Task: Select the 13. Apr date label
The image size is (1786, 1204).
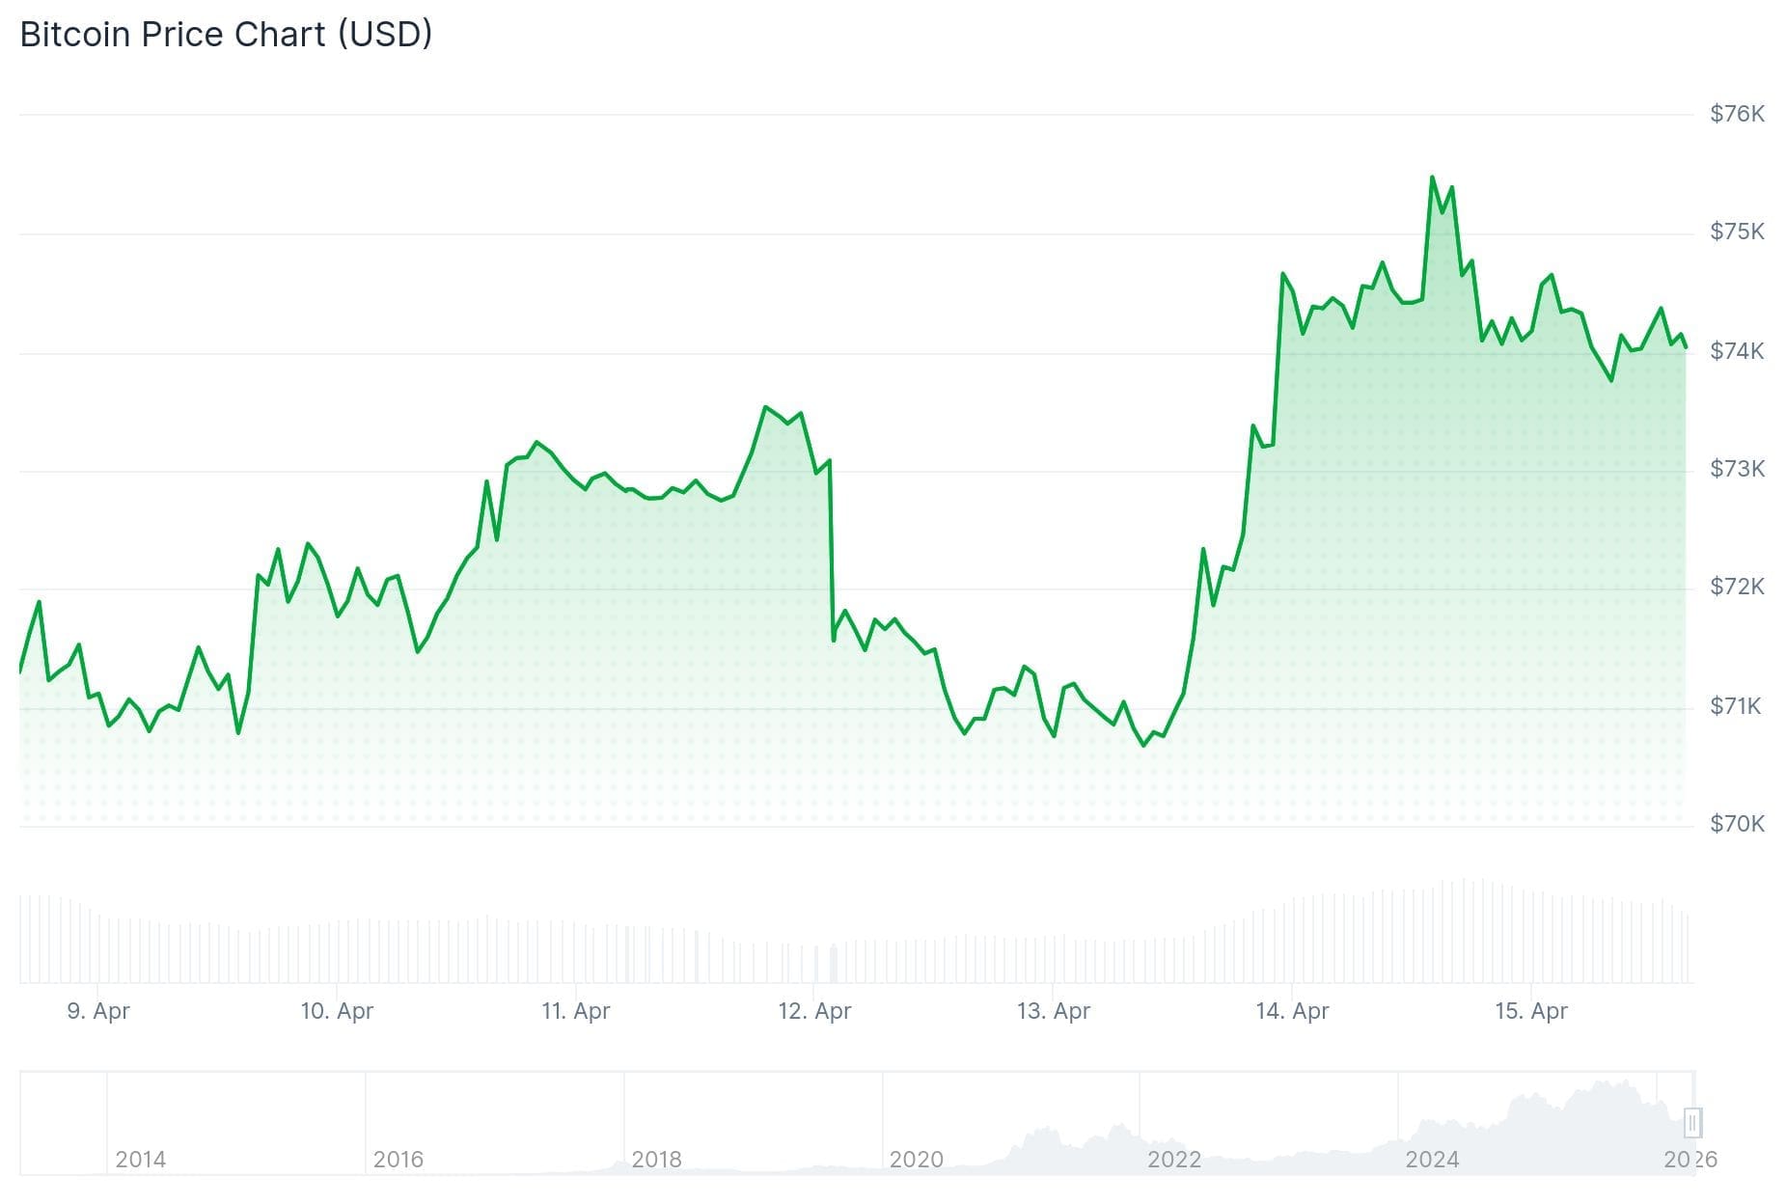Action: [x=1053, y=1011]
